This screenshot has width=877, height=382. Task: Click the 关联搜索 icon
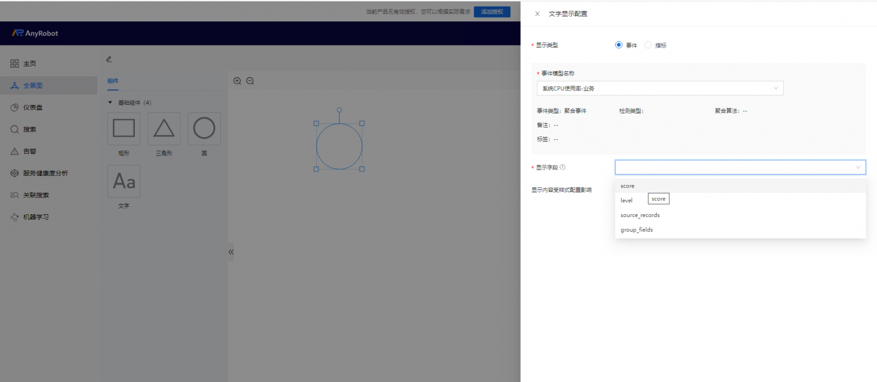15,195
